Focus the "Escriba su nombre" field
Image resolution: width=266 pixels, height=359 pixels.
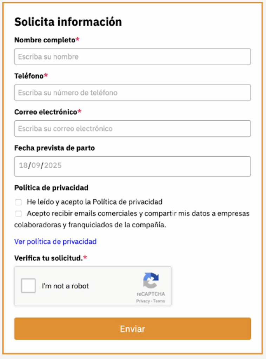coord(132,57)
